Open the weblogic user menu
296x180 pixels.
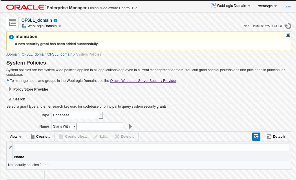pyautogui.click(x=268, y=6)
